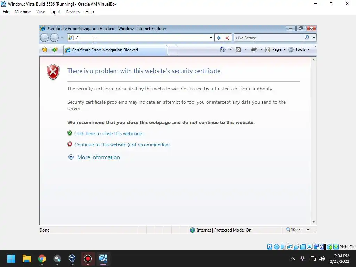
Task: Click the Live Search magnifier icon
Action: 307,38
